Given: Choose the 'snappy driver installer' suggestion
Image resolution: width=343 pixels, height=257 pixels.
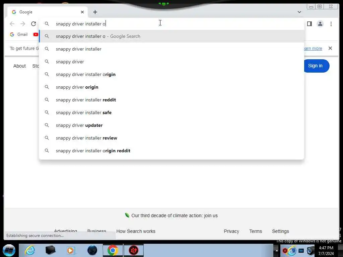Looking at the screenshot, I should pyautogui.click(x=171, y=49).
